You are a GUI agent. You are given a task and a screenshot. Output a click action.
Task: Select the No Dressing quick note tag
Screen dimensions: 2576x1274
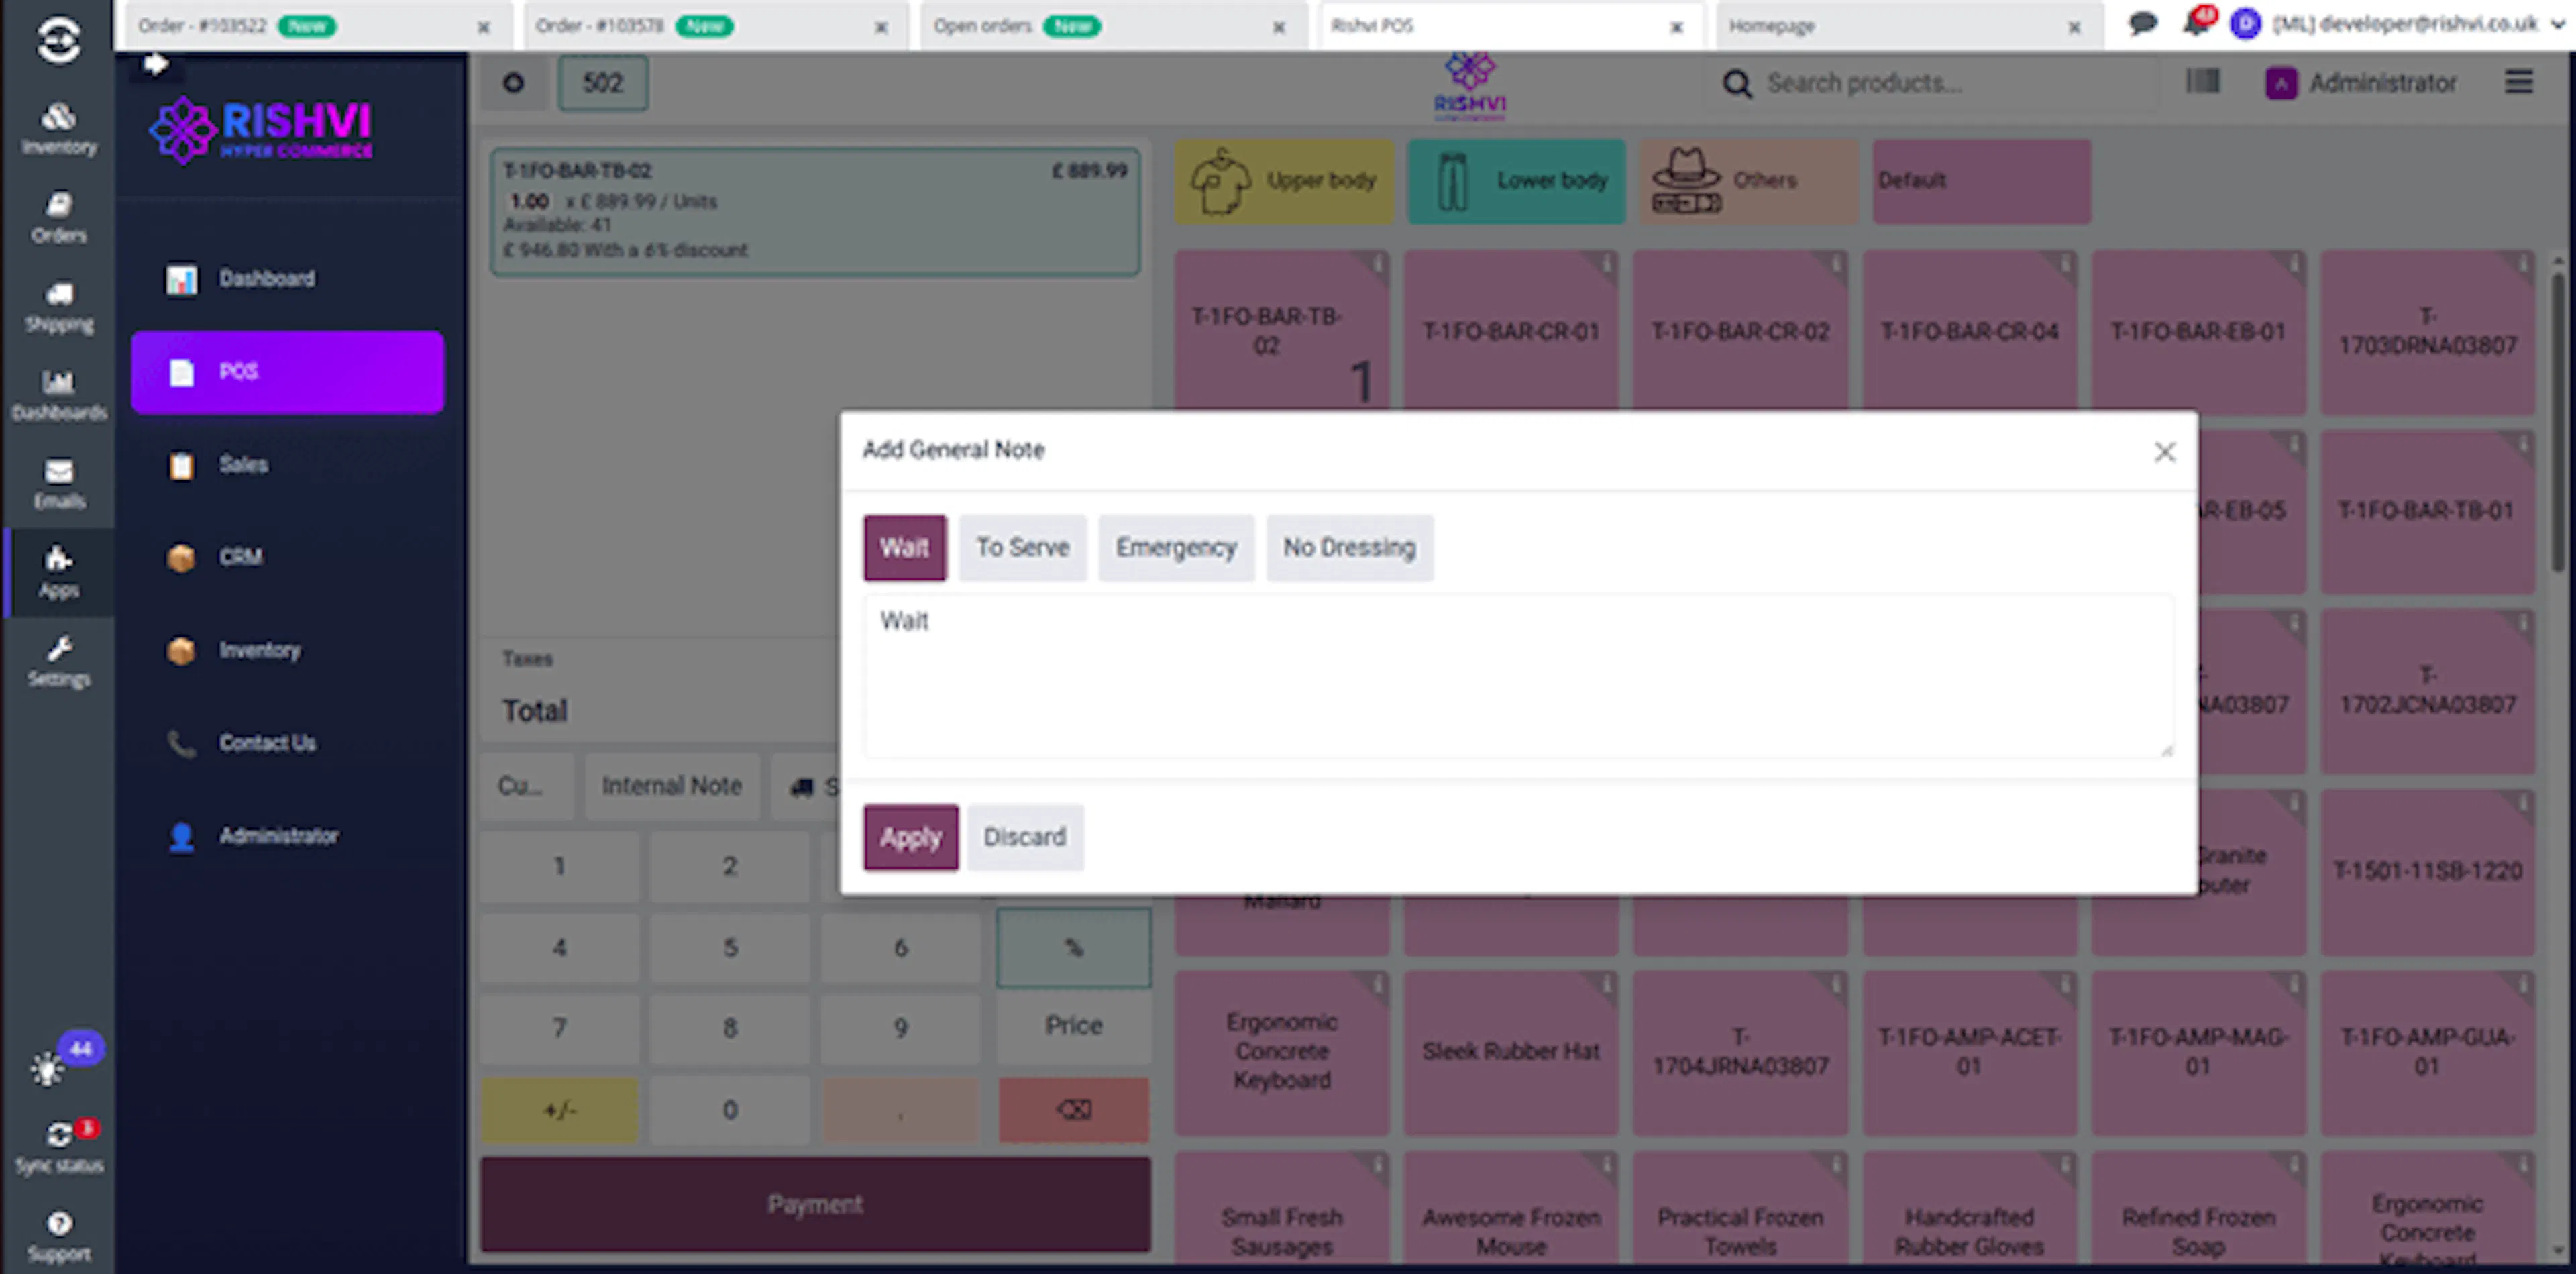(1350, 548)
